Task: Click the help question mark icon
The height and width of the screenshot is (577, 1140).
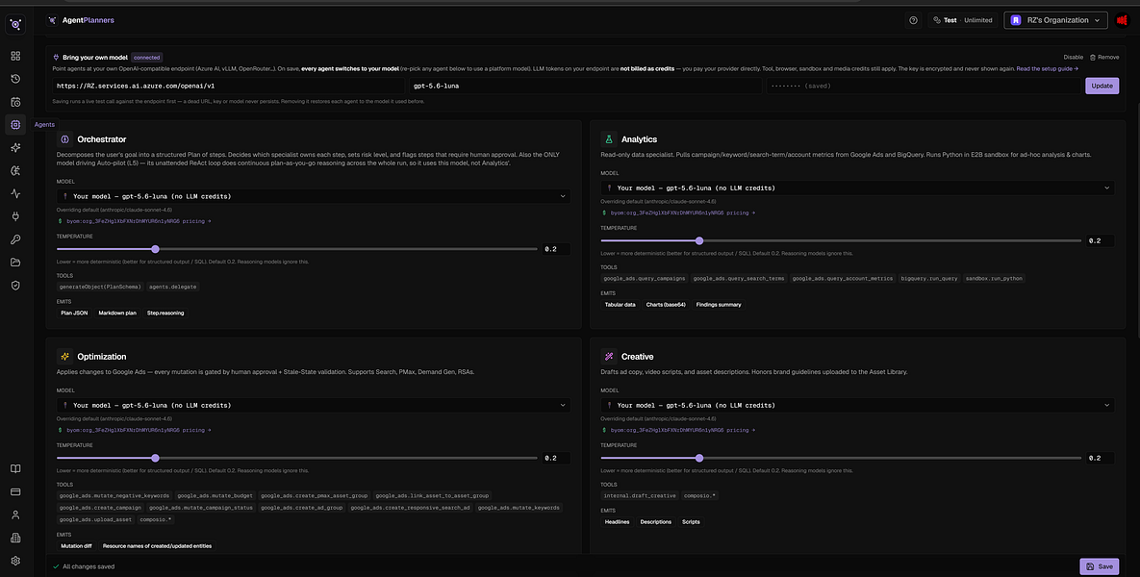Action: [913, 20]
